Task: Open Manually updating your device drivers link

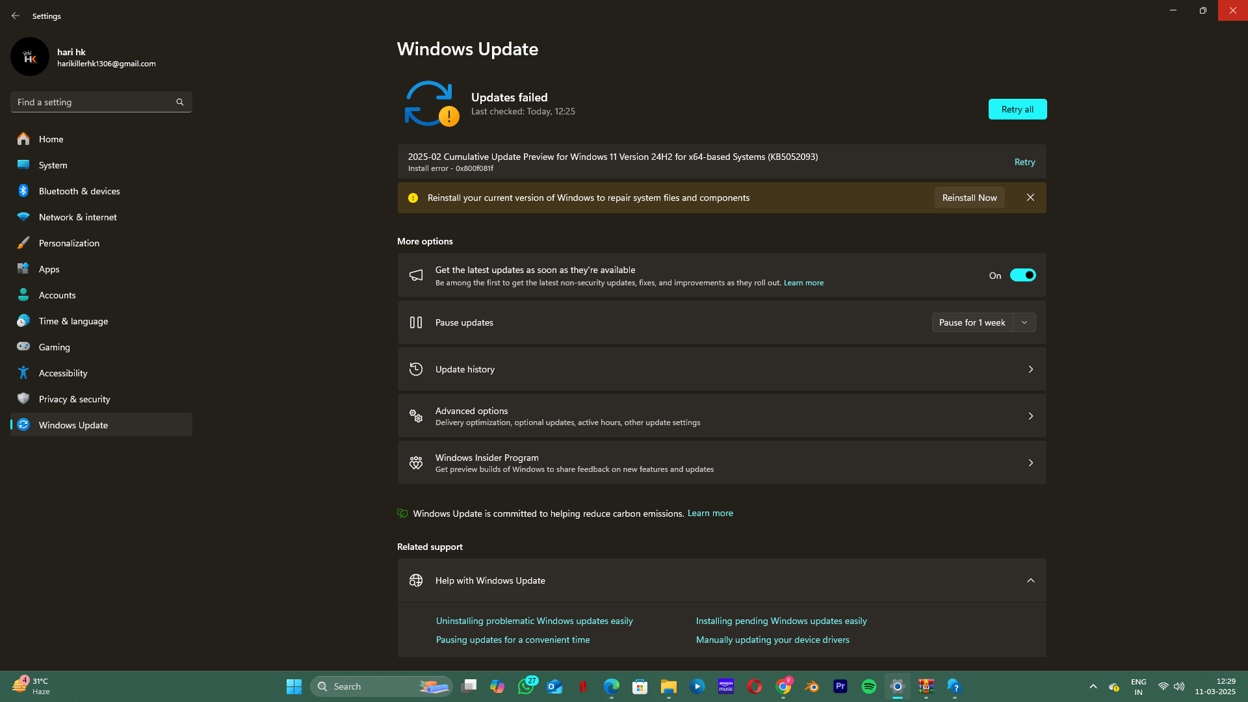Action: point(772,640)
